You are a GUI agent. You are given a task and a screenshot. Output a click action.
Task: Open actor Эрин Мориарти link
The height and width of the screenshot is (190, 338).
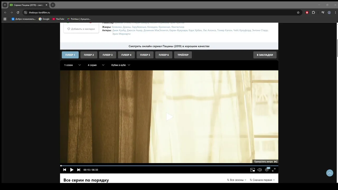(121, 34)
